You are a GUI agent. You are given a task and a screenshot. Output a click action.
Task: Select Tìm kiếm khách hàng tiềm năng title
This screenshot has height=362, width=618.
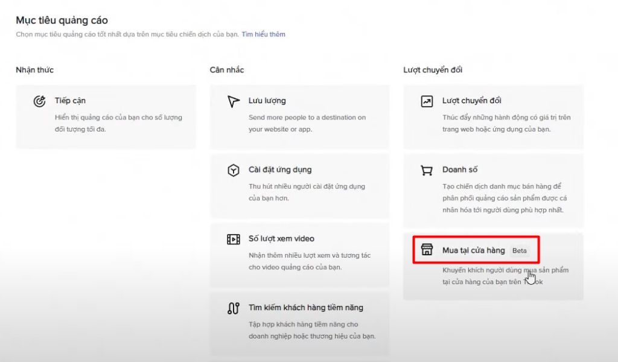click(306, 308)
